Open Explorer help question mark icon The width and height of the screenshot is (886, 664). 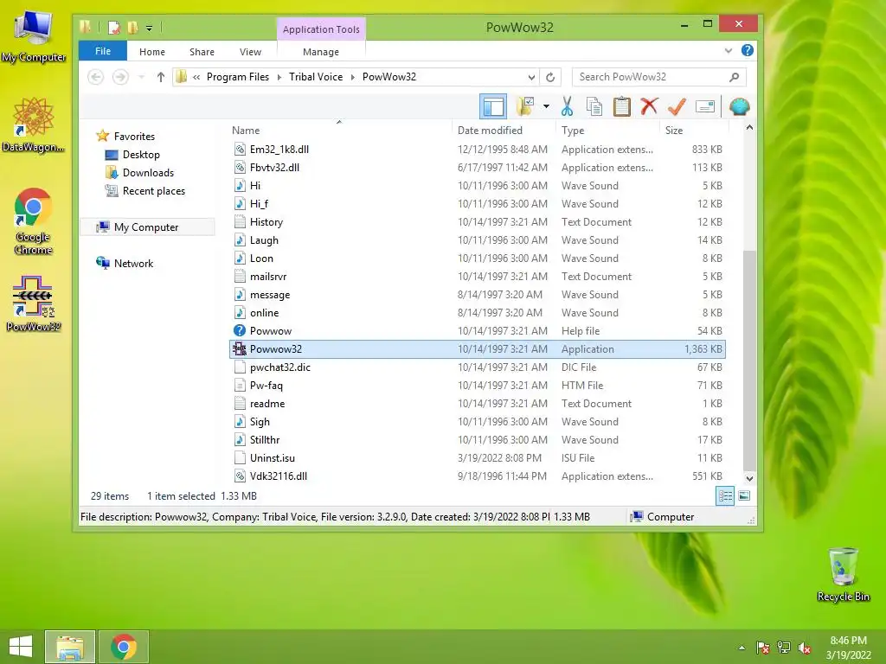(747, 50)
